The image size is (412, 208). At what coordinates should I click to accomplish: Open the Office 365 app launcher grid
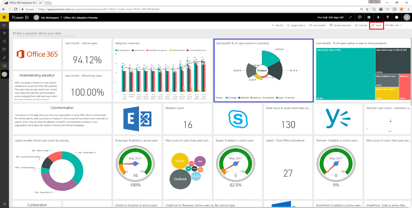[4, 17]
